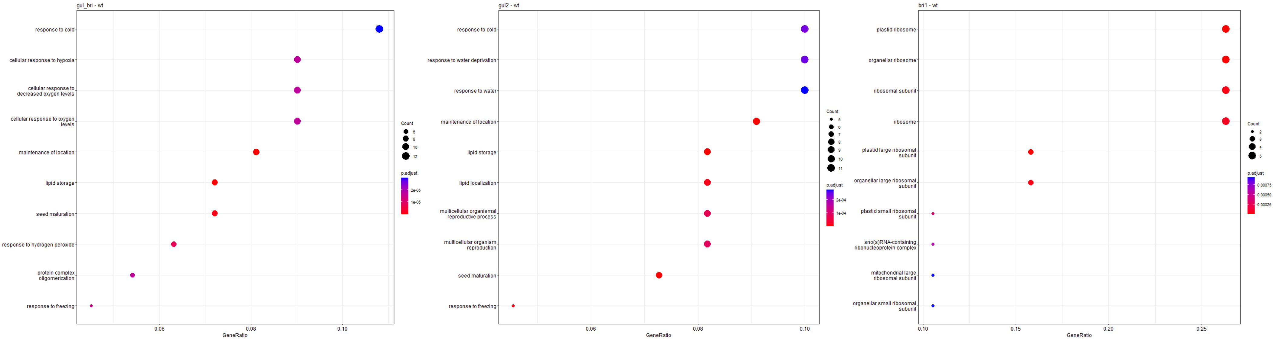Viewport: 1276px width, 340px height.
Task: Click "seed maturation" label in gul2 plot
Action: click(477, 276)
